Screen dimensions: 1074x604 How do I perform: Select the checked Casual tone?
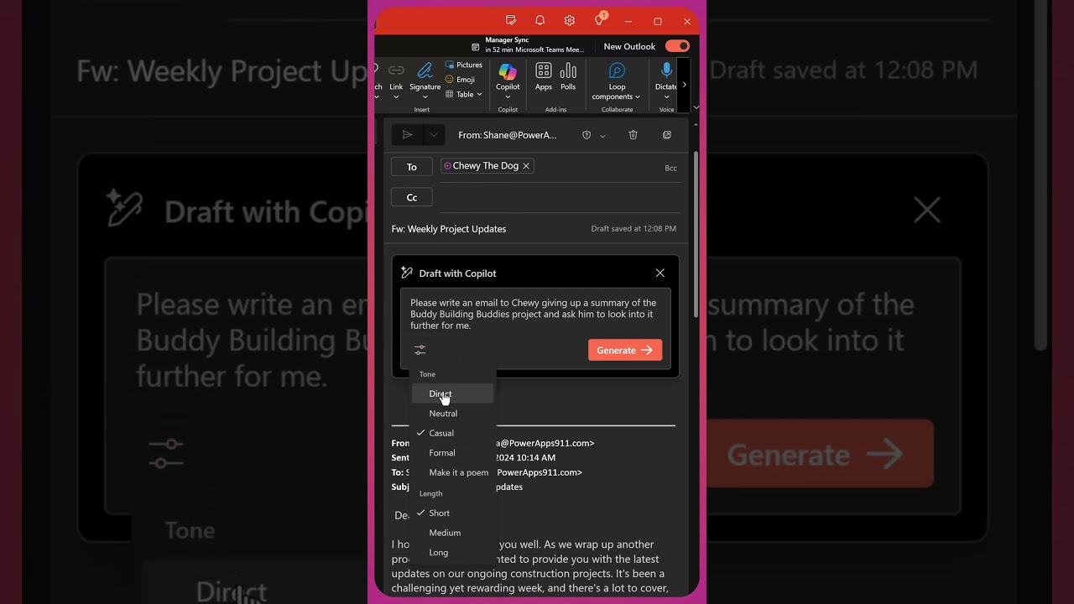coord(452,433)
